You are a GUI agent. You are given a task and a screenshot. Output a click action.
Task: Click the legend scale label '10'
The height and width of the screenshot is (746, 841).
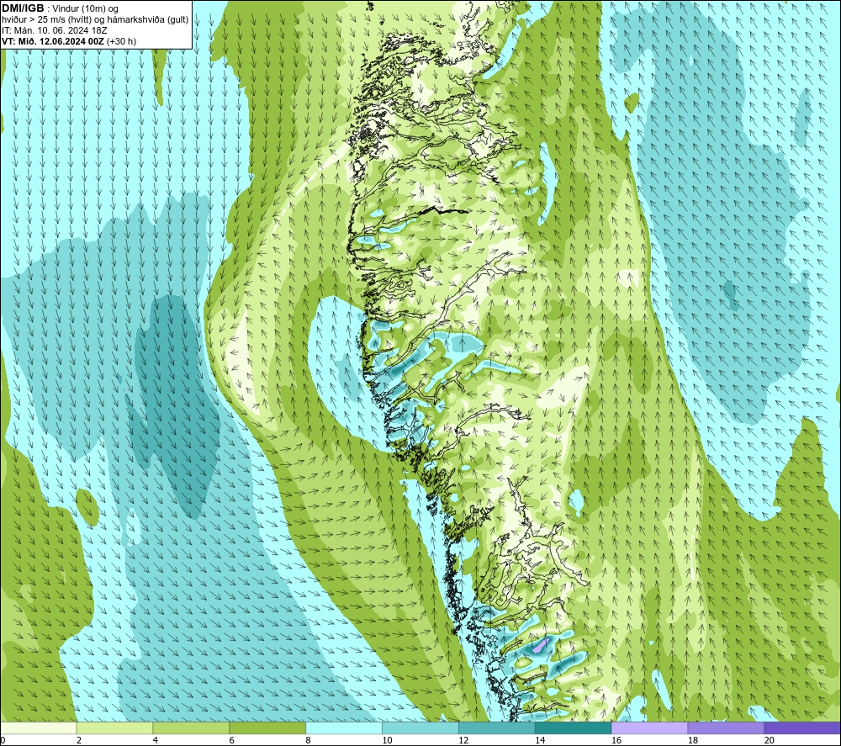click(x=387, y=740)
